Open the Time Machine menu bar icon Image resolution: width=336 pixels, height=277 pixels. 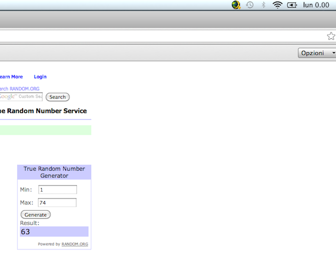[x=250, y=5]
